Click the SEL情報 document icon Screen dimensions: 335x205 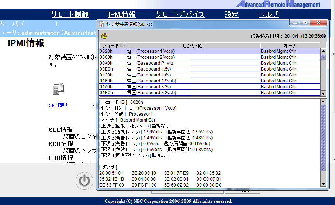[58, 89]
